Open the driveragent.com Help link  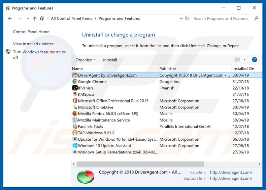click(231, 172)
